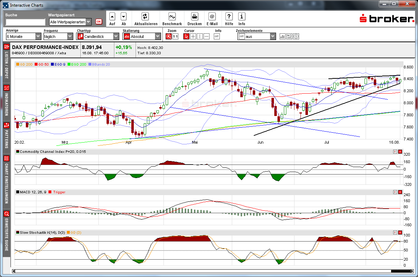Click the circled S icon
Screen dimensions: 418x277
point(296,36)
